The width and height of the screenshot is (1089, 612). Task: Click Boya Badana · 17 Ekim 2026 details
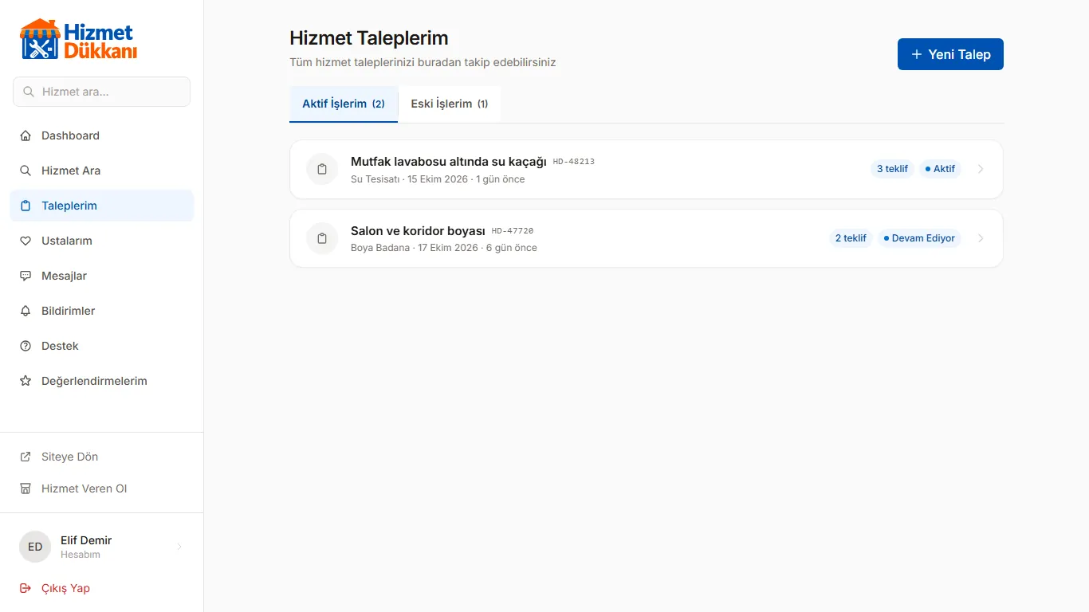[x=444, y=248]
